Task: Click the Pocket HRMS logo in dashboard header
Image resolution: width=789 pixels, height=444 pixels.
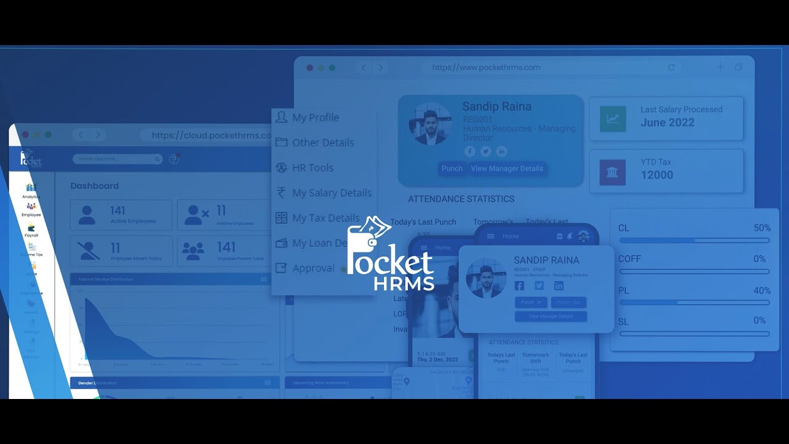Action: coord(31,159)
